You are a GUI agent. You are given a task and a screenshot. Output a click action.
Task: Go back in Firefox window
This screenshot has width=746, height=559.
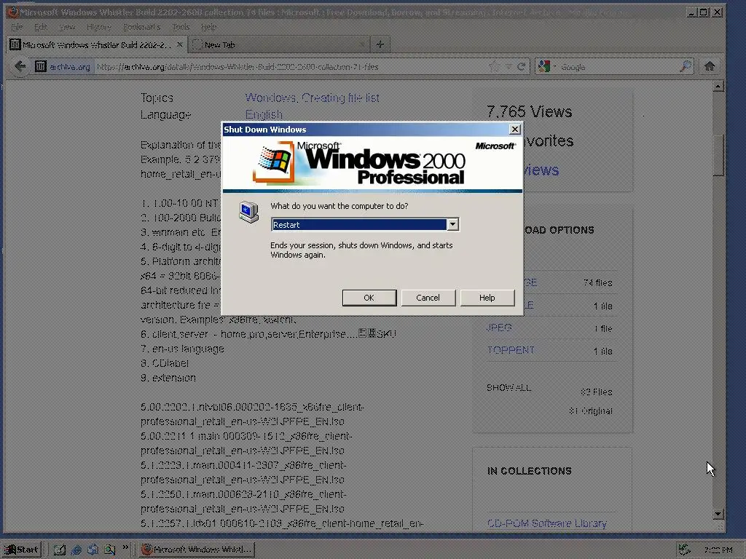pos(20,66)
